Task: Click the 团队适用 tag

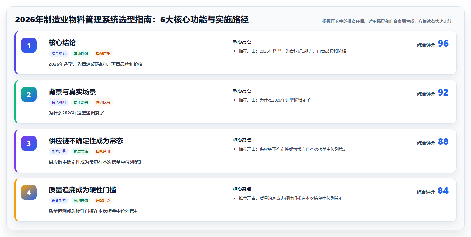Action: coord(103,151)
